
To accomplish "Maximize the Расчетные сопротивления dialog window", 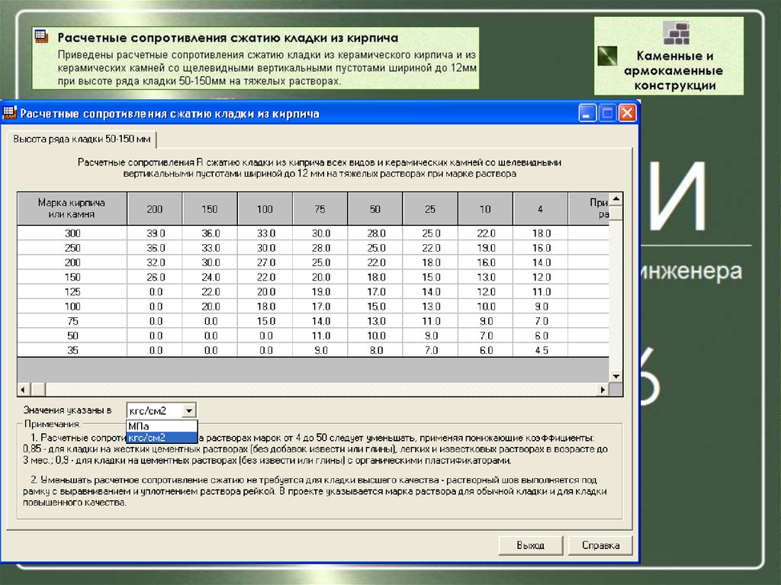I will tap(607, 114).
